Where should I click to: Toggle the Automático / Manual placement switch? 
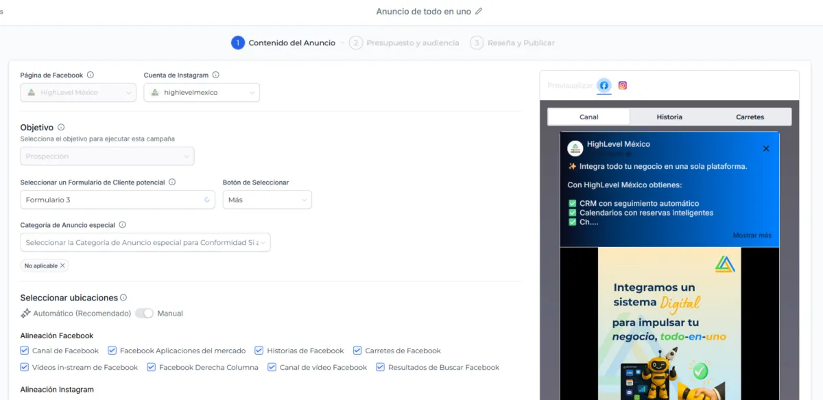point(144,314)
